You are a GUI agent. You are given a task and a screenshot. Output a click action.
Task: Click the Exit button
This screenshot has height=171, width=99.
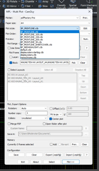click(23, 162)
